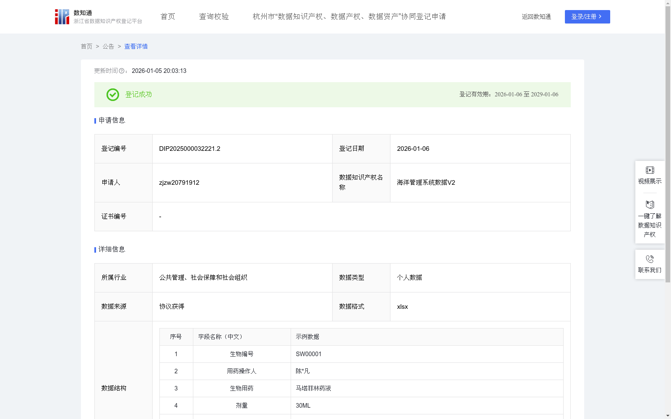671x419 pixels.
Task: Click sample data 30ML
Action: (303, 406)
